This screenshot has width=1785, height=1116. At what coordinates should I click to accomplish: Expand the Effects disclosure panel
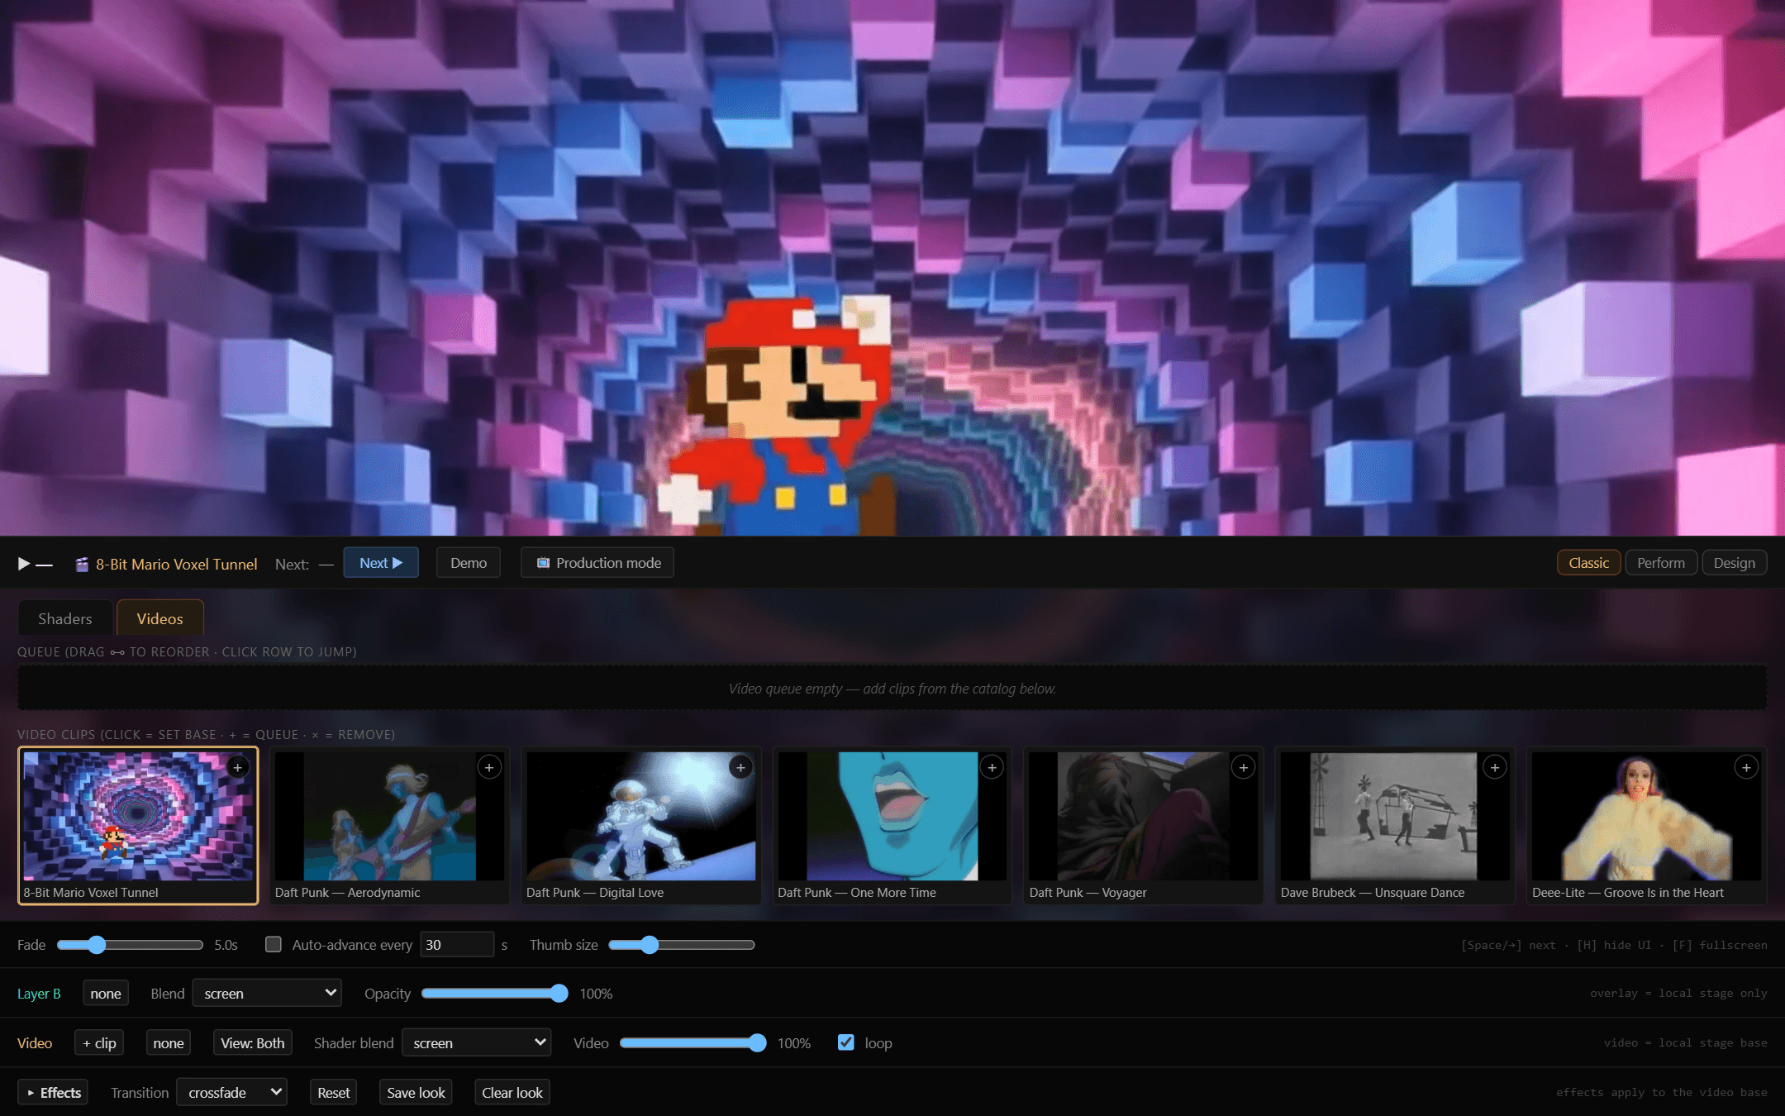(53, 1092)
